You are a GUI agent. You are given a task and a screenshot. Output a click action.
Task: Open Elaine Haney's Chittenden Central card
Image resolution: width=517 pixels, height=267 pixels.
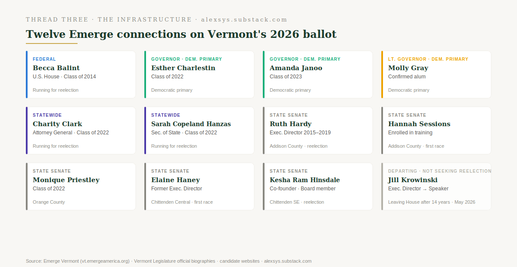(199, 186)
